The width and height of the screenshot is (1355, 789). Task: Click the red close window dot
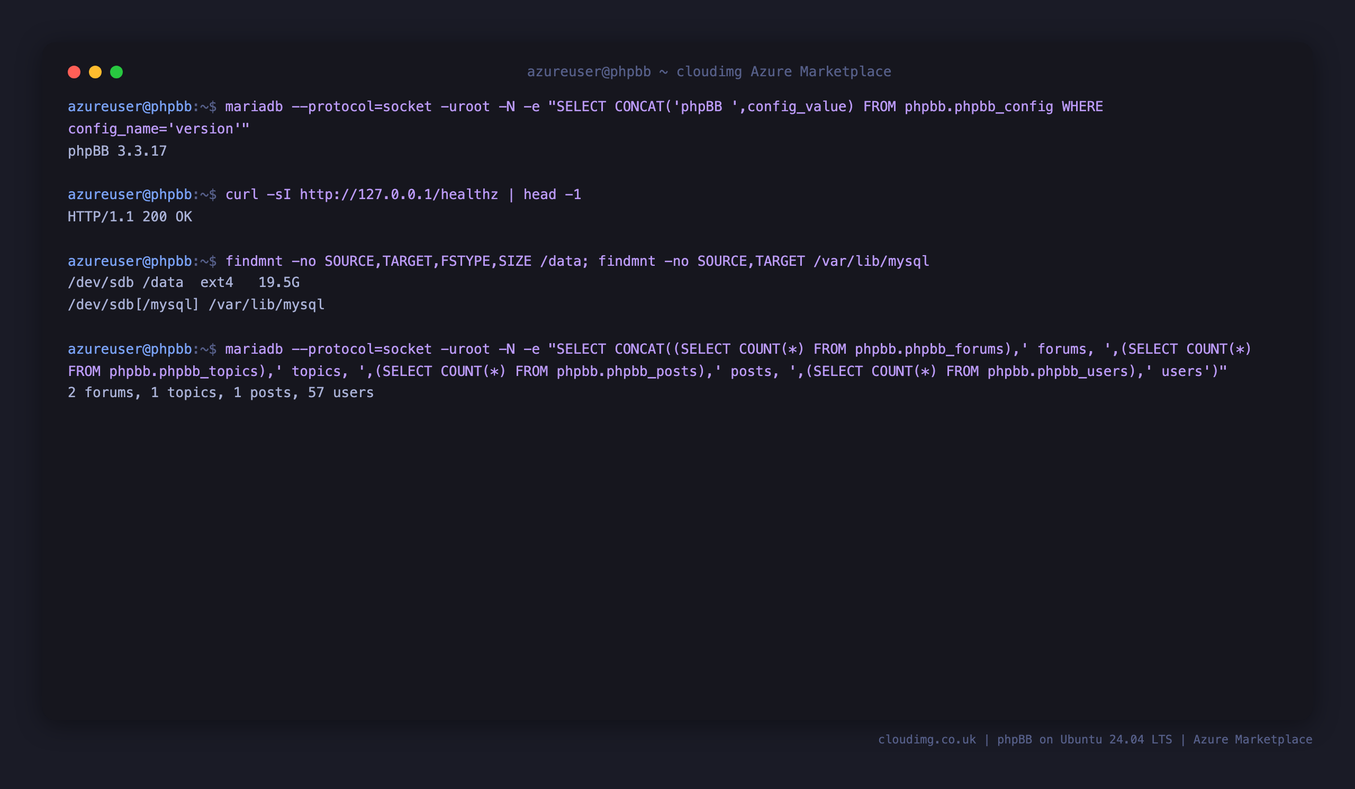pyautogui.click(x=74, y=72)
